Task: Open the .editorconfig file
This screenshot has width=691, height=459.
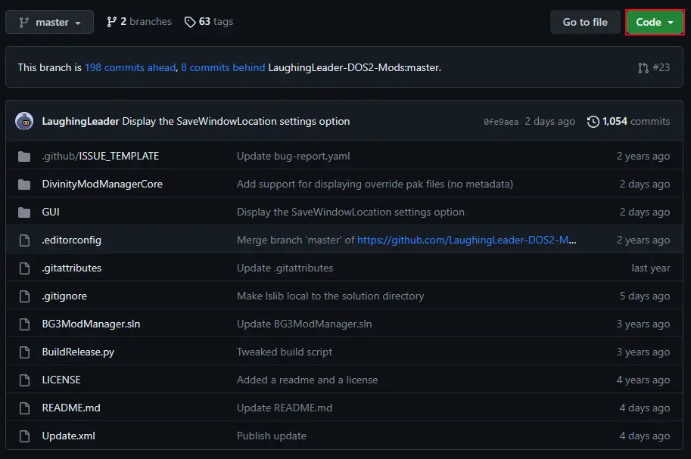Action: pyautogui.click(x=71, y=240)
